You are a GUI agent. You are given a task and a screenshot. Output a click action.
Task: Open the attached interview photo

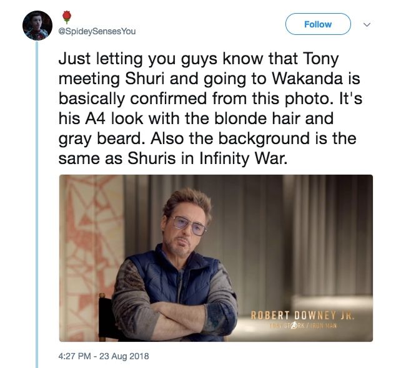click(x=216, y=258)
